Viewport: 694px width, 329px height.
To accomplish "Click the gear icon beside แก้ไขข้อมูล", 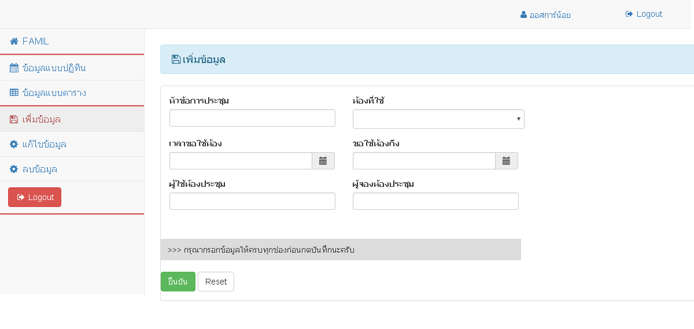I will 14,144.
